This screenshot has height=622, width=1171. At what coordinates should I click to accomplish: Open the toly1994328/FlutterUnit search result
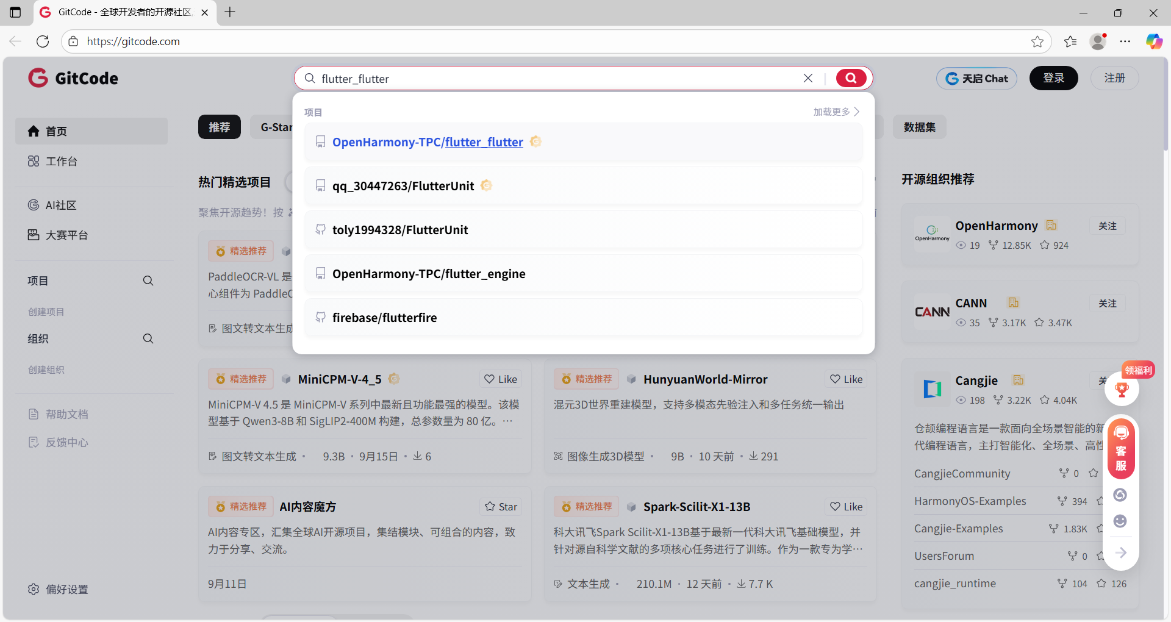pyautogui.click(x=584, y=230)
